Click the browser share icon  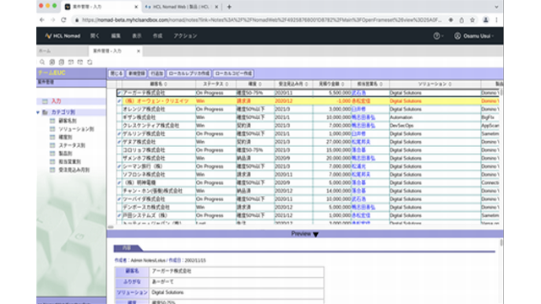pos(462,20)
